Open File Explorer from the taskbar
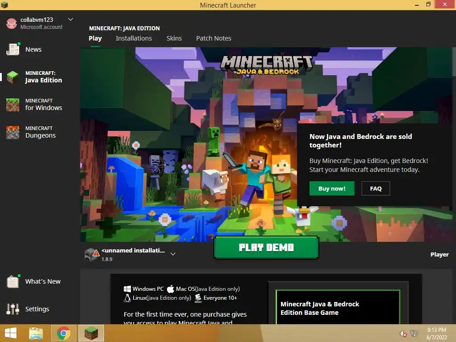456x342 pixels. (x=36, y=333)
